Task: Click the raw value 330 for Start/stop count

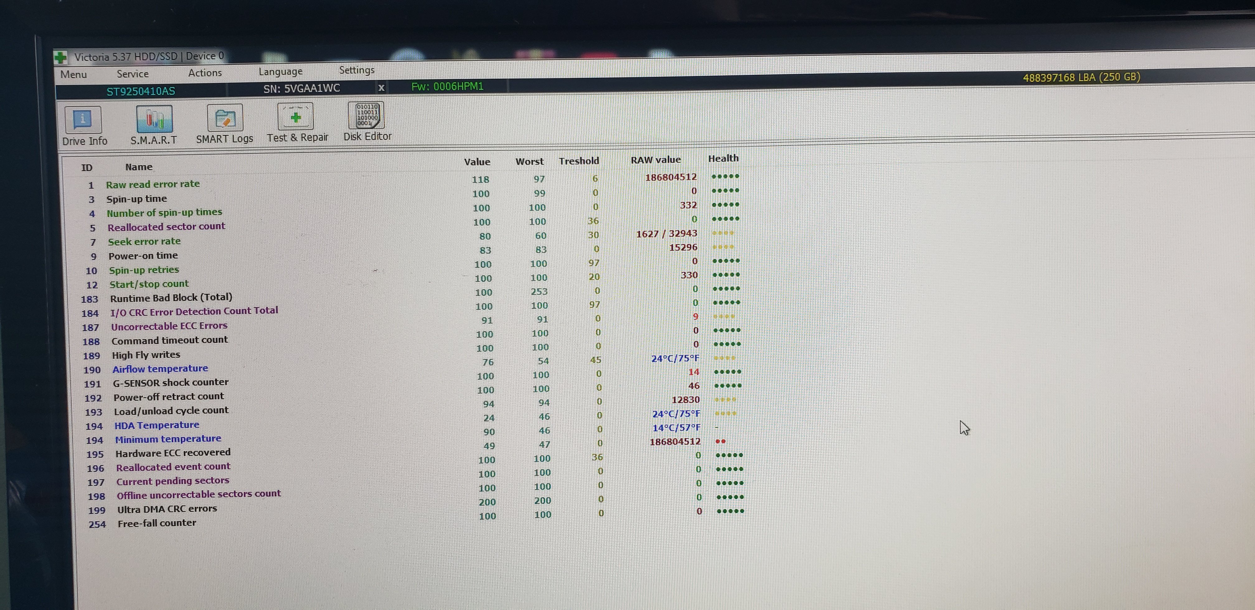Action: [x=689, y=275]
